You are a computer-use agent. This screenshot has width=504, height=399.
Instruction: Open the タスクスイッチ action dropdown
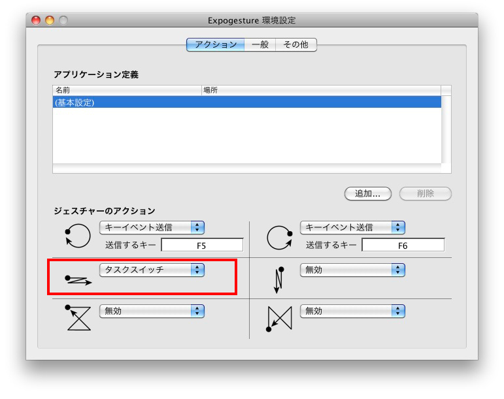pyautogui.click(x=152, y=270)
